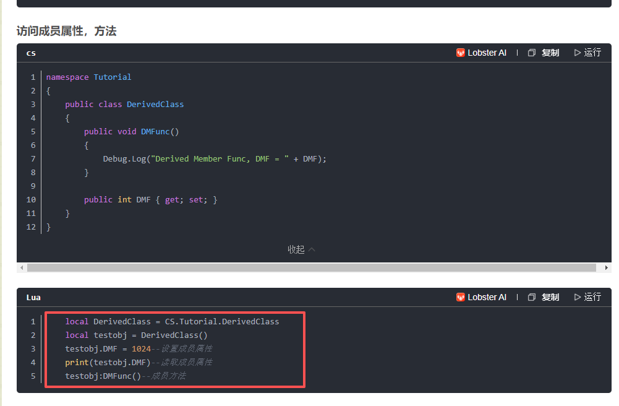Click the horizontal scrollbar thumb under the cs code
This screenshot has height=406, width=619.
312,268
